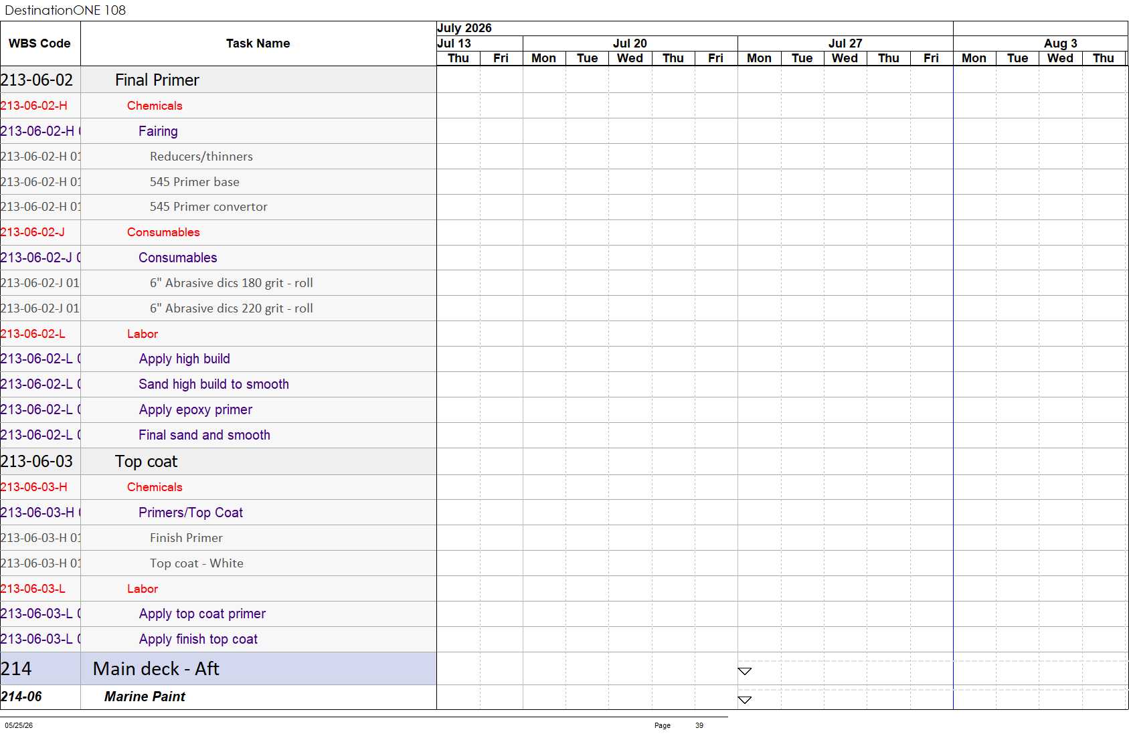This screenshot has width=1129, height=734.
Task: Select the Labor row under Final Primer
Action: pyautogui.click(x=218, y=334)
